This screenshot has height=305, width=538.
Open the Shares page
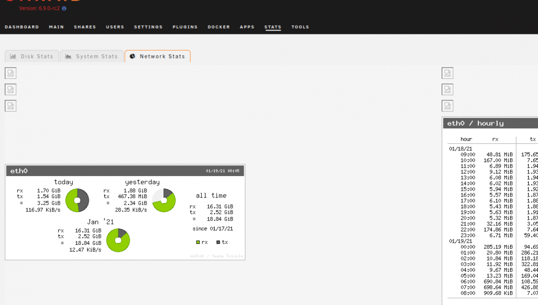click(85, 27)
